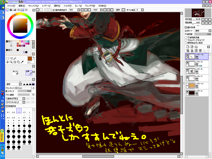Hide layer レイヤー5 with its eye icon

187,70
